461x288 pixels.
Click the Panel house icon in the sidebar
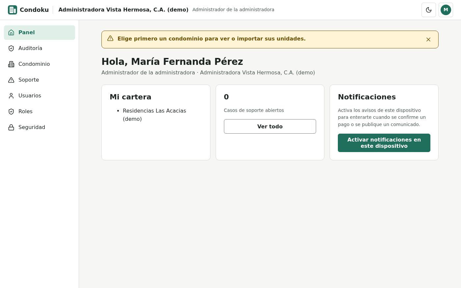pos(11,33)
